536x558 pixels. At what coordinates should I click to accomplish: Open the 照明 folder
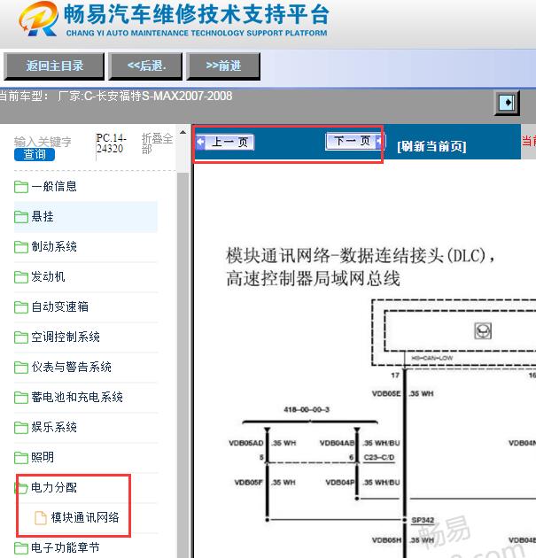[43, 457]
